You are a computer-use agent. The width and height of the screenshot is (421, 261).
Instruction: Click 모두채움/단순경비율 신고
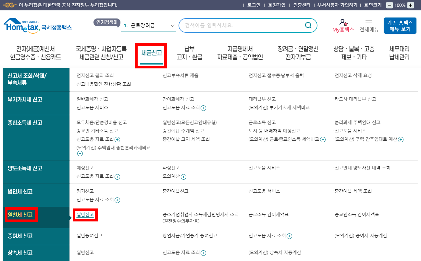coord(102,123)
